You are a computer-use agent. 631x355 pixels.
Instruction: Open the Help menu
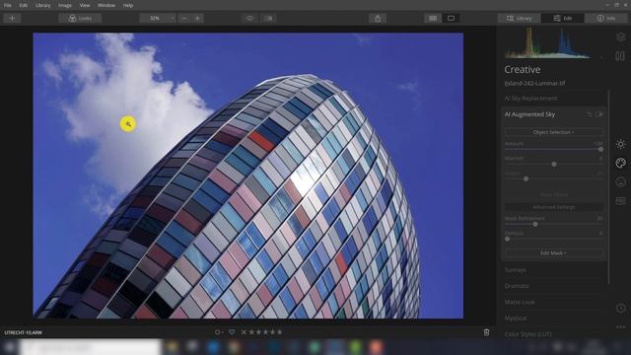128,5
